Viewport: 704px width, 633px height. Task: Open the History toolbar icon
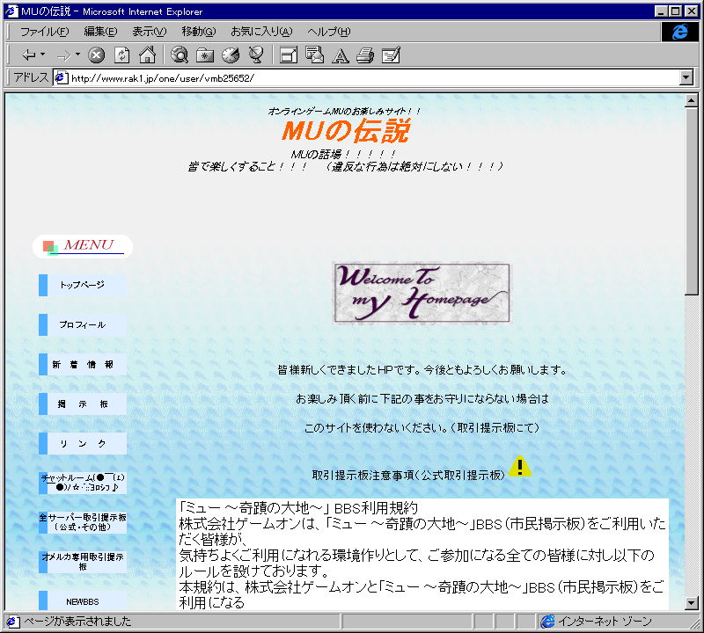[231, 55]
